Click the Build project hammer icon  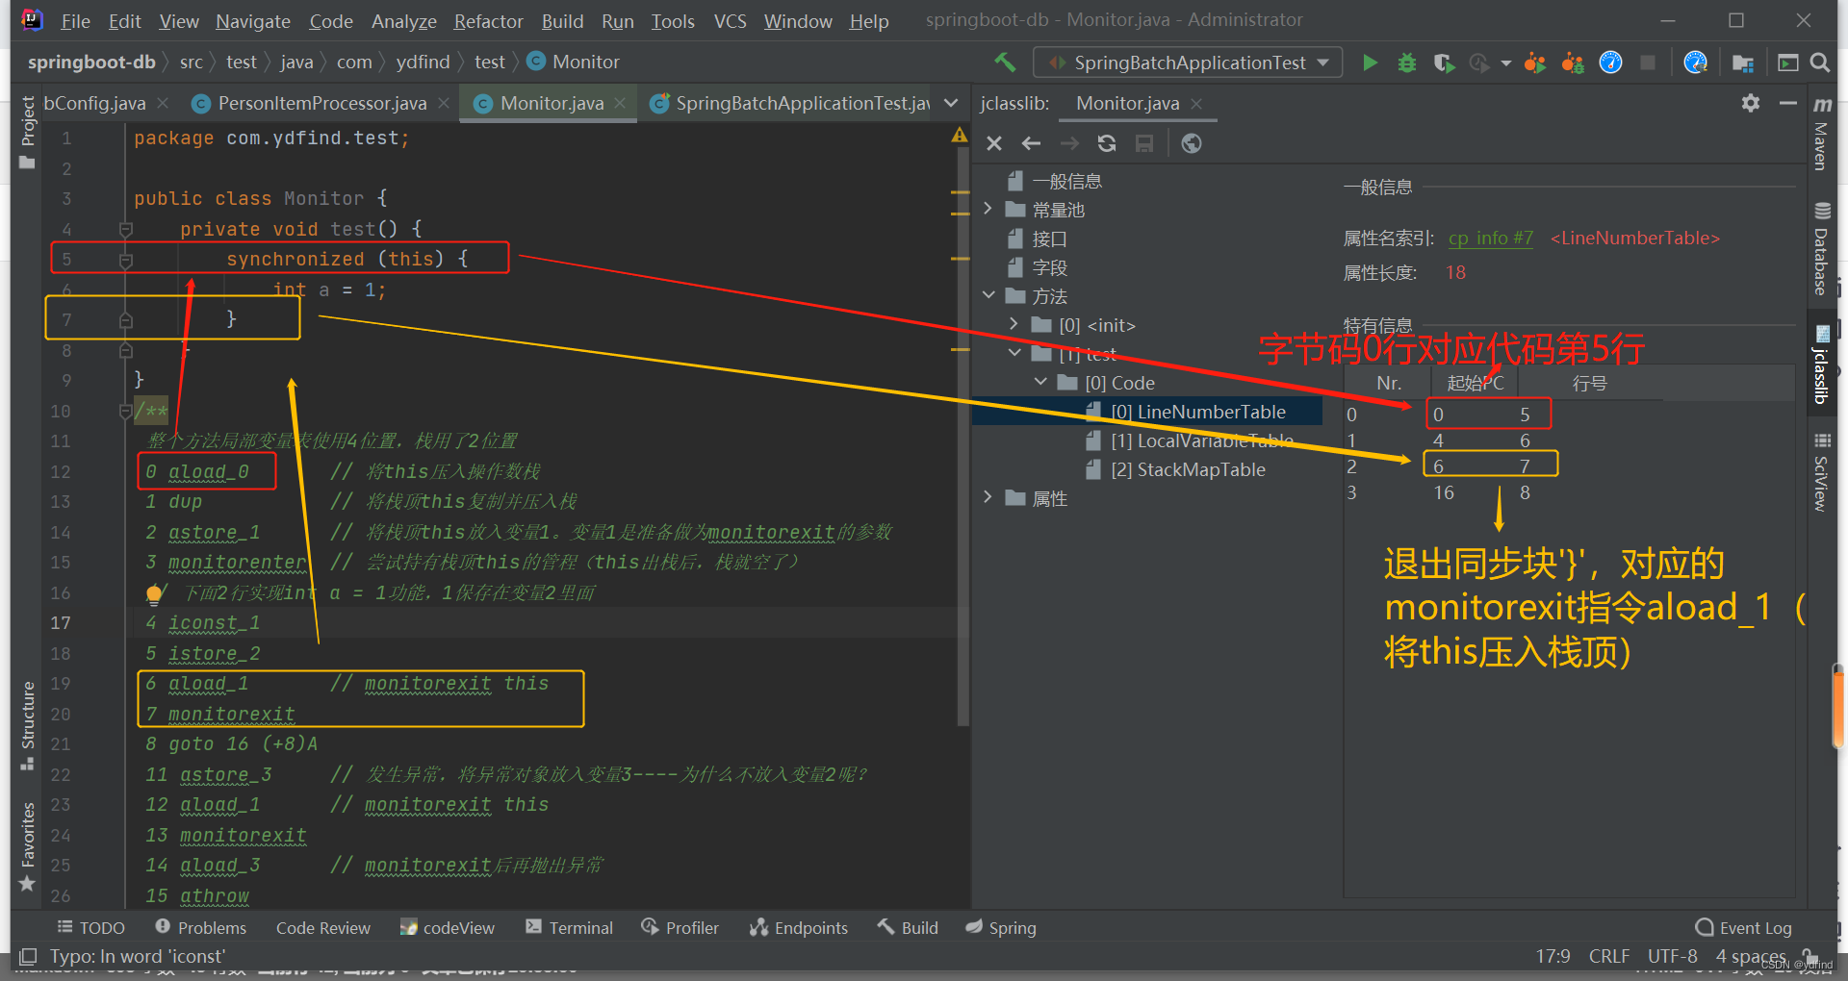[x=1005, y=63]
